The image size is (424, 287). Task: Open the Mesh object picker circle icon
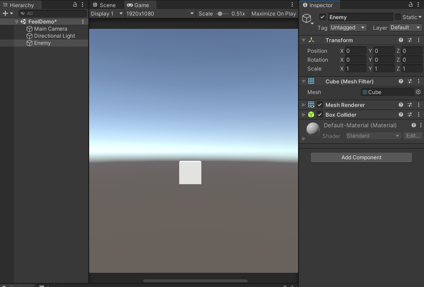click(x=417, y=92)
